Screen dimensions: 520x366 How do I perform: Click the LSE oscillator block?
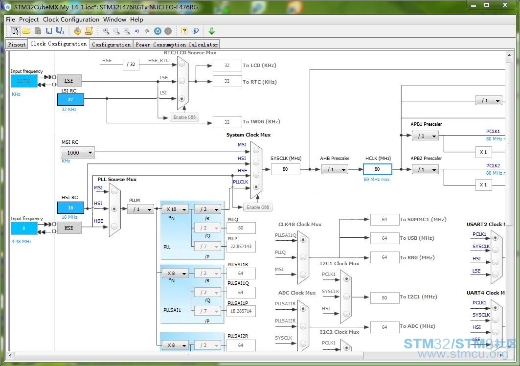pyautogui.click(x=69, y=81)
